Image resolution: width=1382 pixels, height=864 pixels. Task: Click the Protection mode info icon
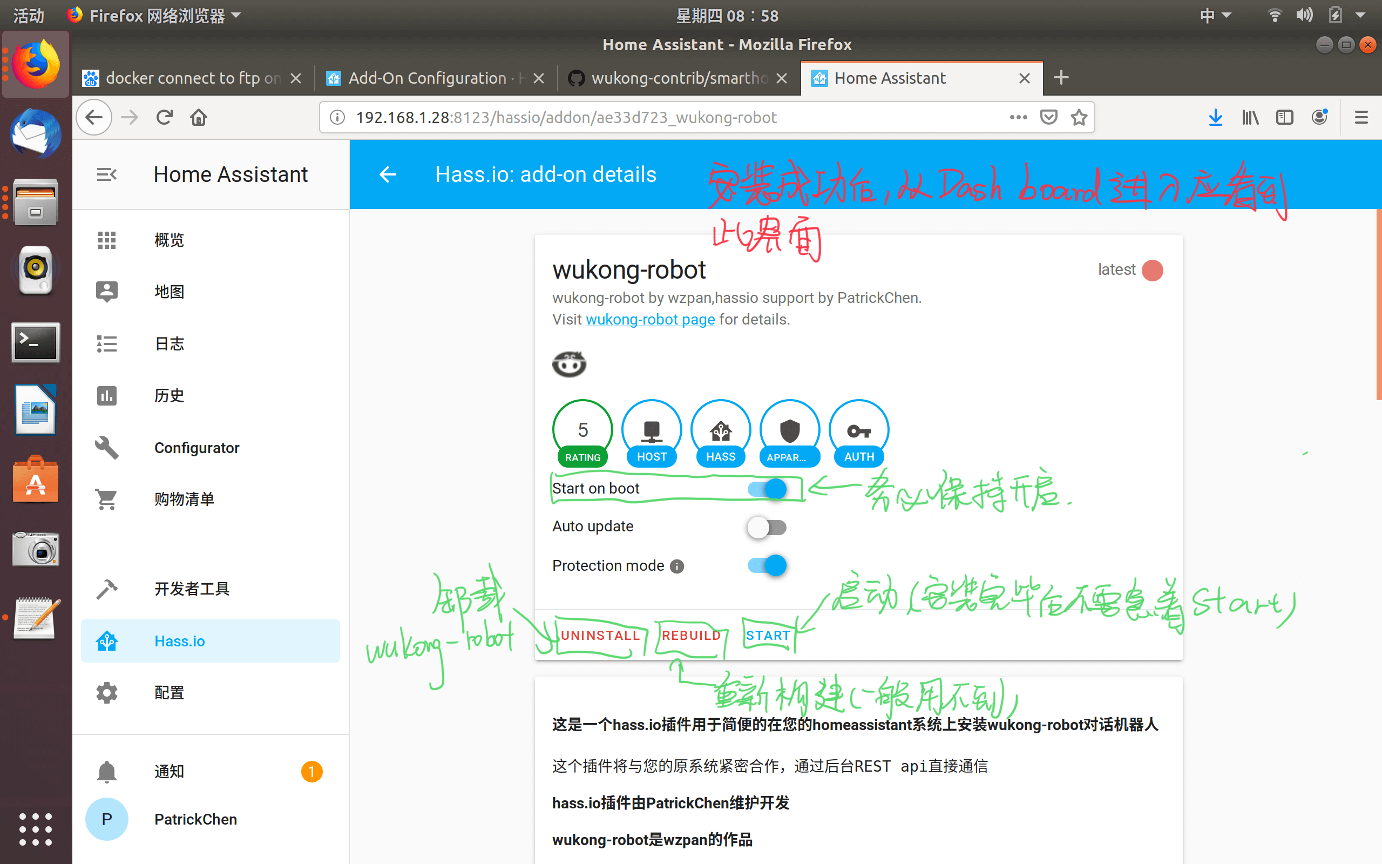677,566
